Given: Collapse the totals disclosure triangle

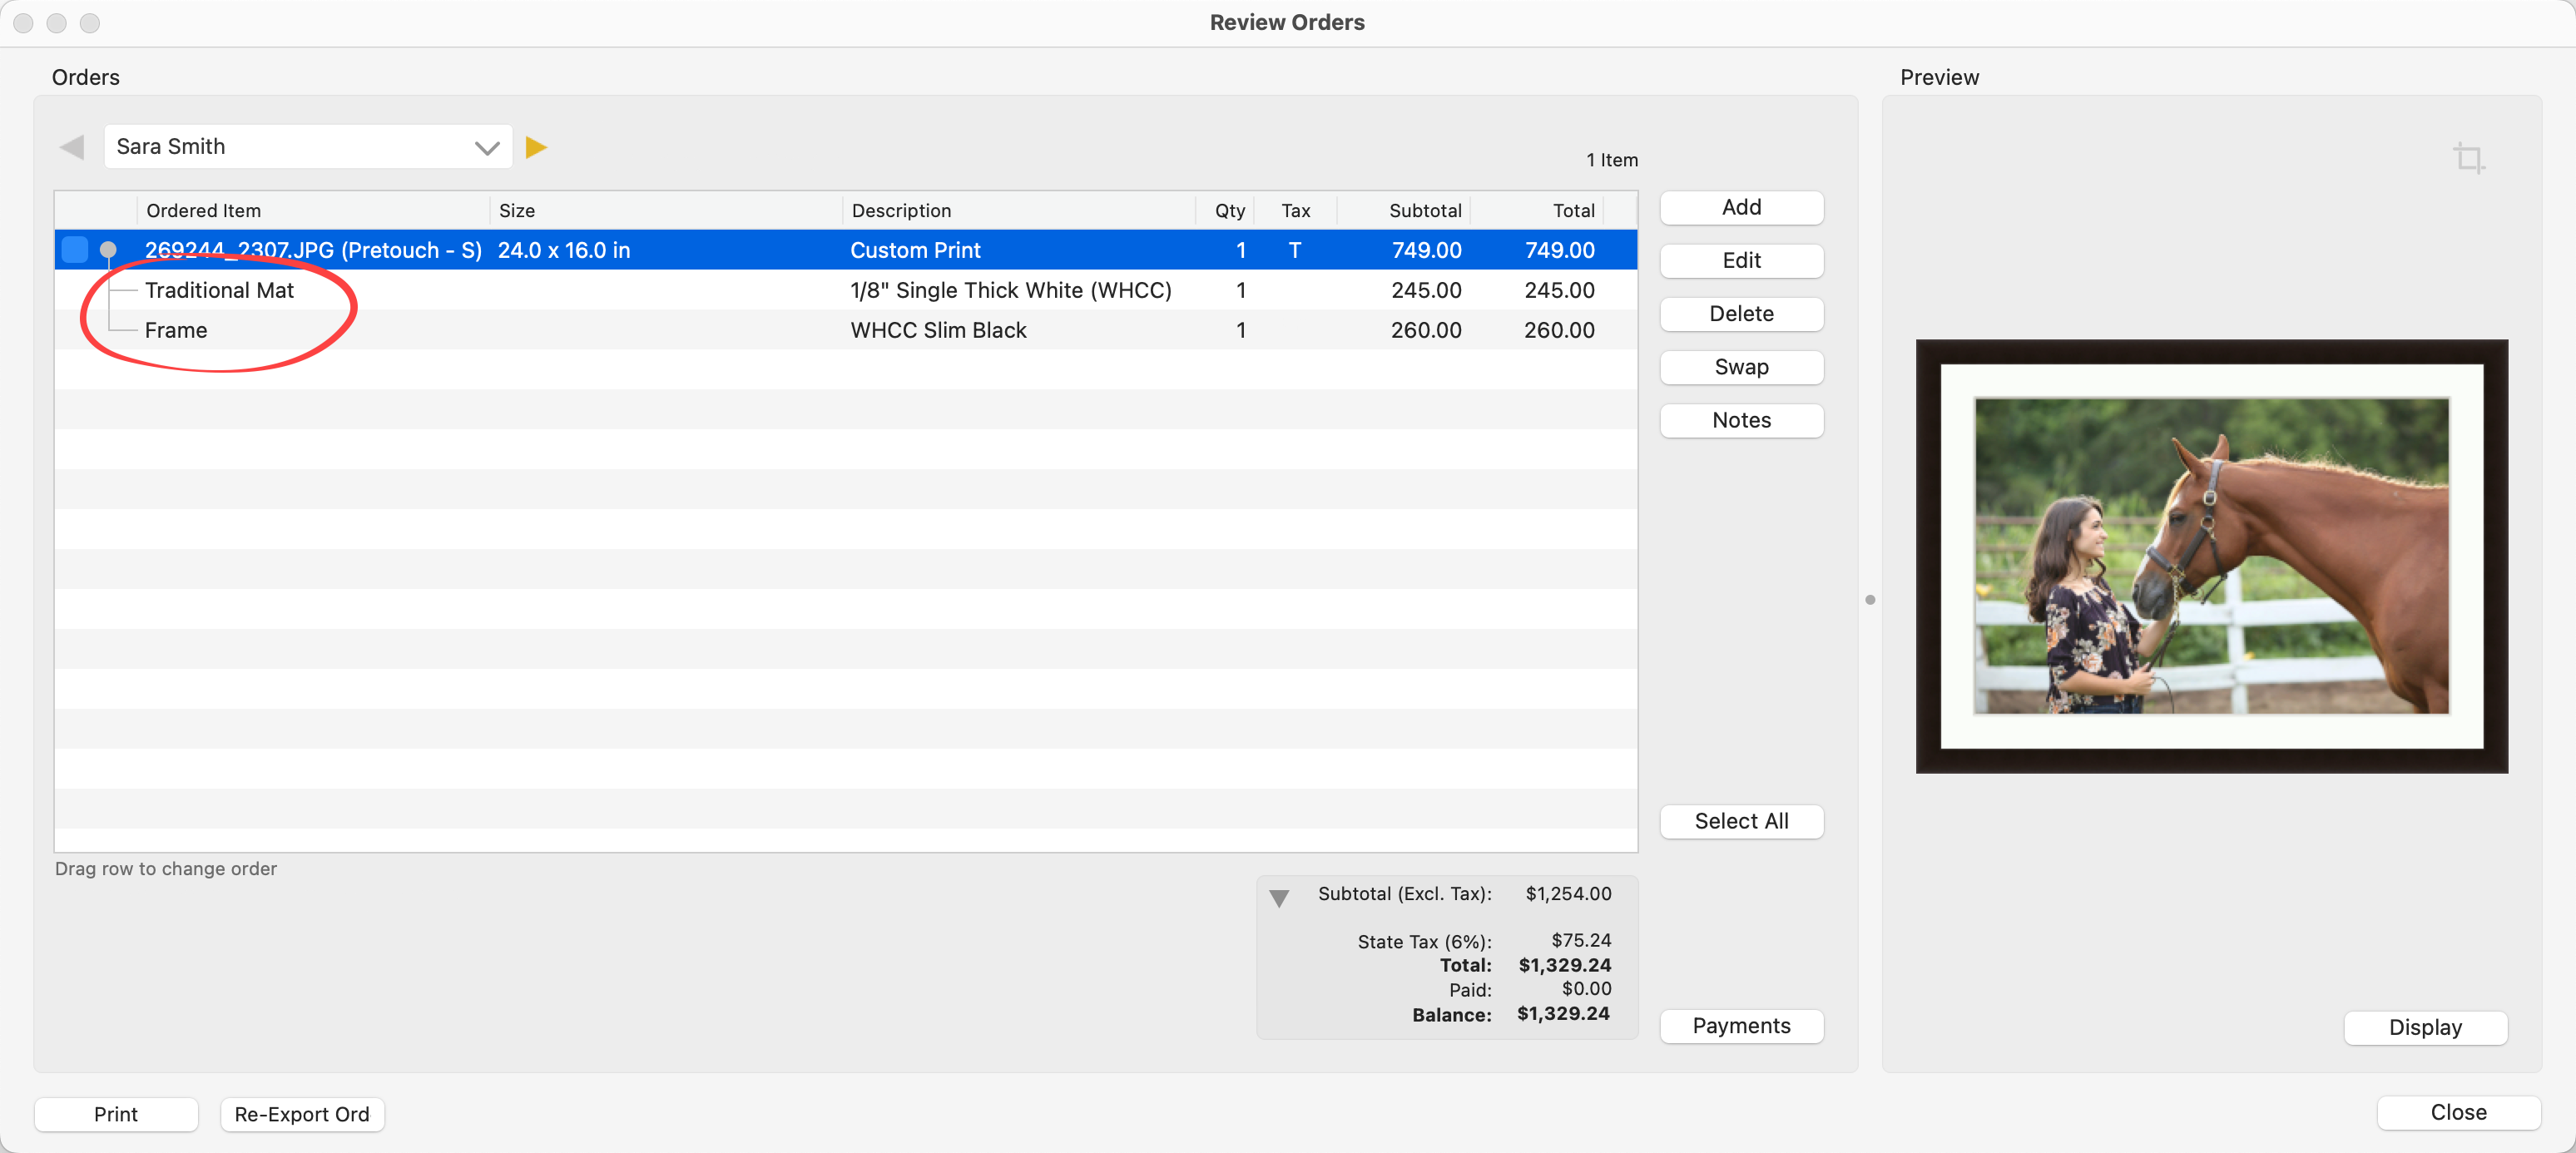Looking at the screenshot, I should pos(1278,897).
